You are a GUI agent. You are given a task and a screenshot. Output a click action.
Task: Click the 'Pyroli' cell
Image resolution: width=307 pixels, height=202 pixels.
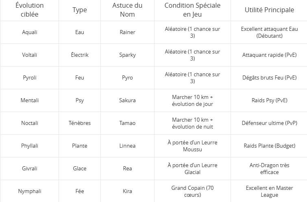click(29, 78)
